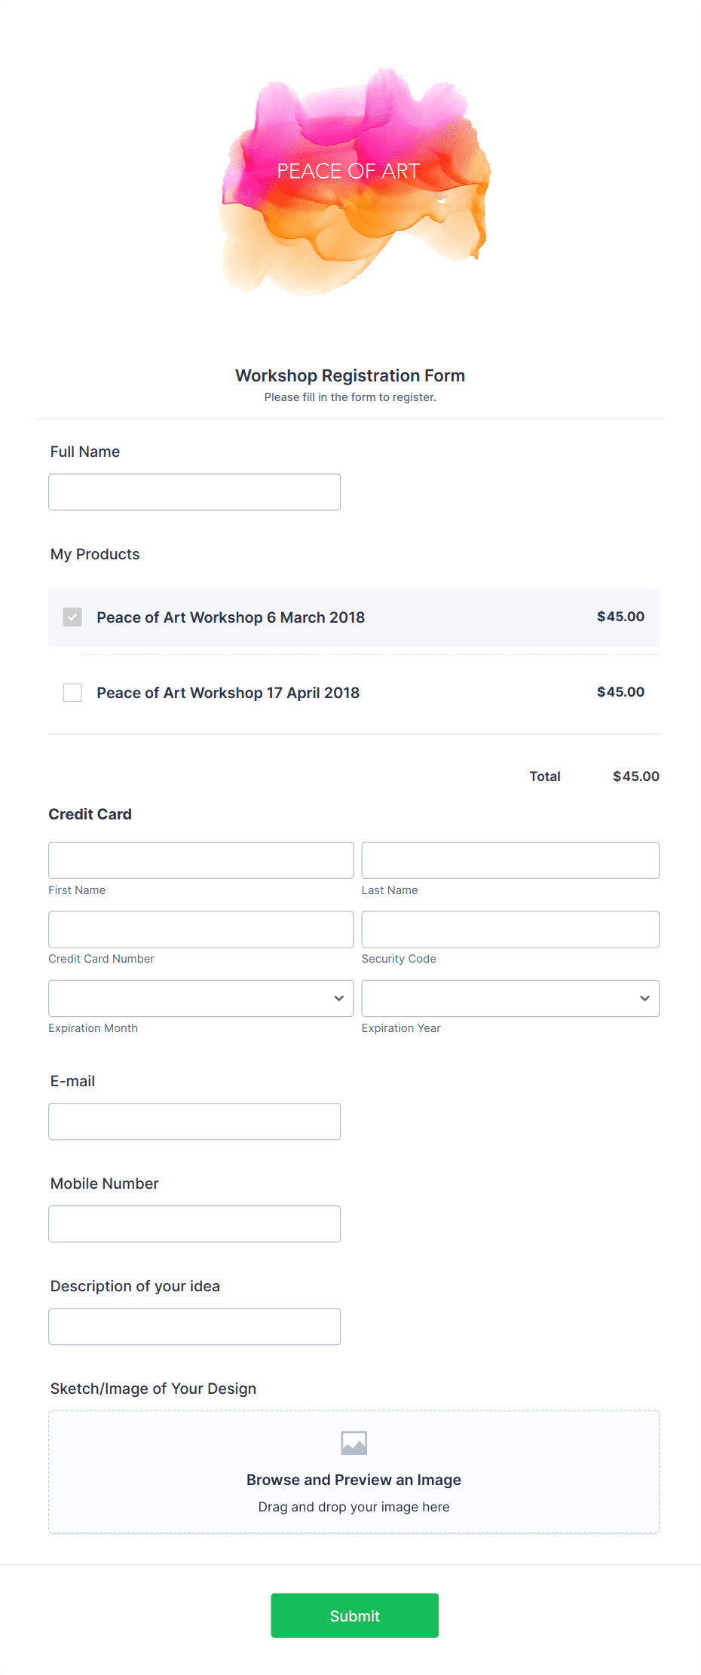701x1675 pixels.
Task: Focus the Credit Card Number field
Action: pos(200,929)
